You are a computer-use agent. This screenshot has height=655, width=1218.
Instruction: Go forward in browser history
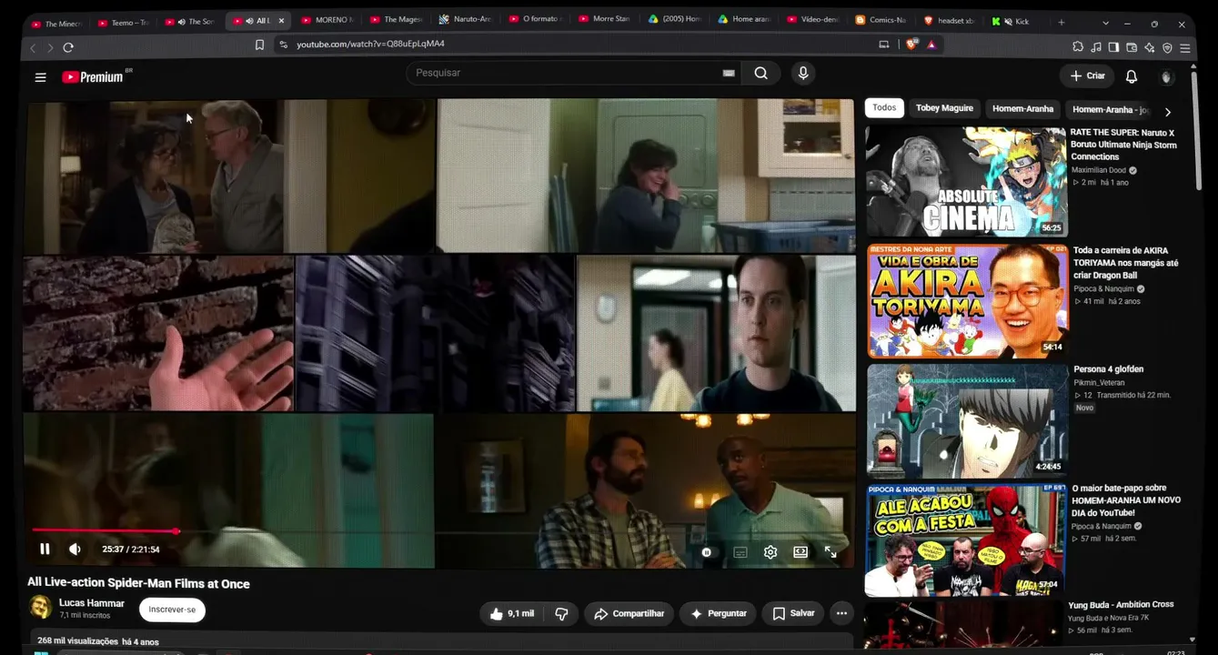click(49, 47)
